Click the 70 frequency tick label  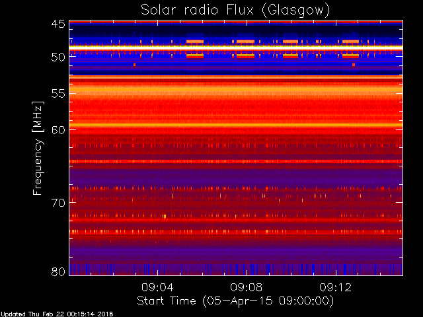(58, 203)
